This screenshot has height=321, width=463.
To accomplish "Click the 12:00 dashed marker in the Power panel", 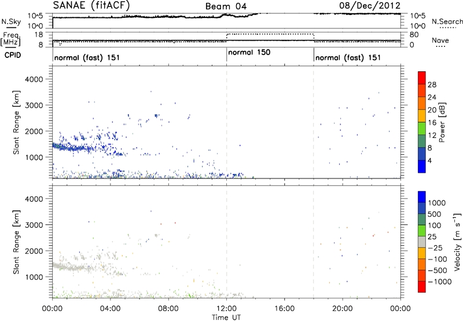I will tap(226, 122).
